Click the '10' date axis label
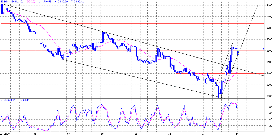The width and height of the screenshot is (273, 136). click(x=102, y=134)
